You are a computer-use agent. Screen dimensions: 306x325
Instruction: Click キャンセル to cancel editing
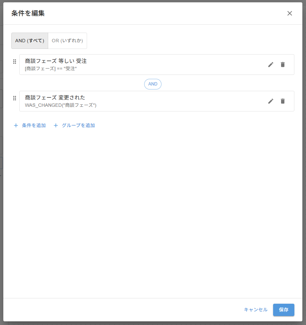click(x=255, y=310)
